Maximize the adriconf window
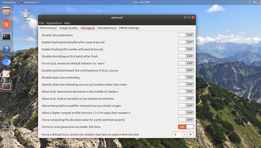 click(x=189, y=17)
